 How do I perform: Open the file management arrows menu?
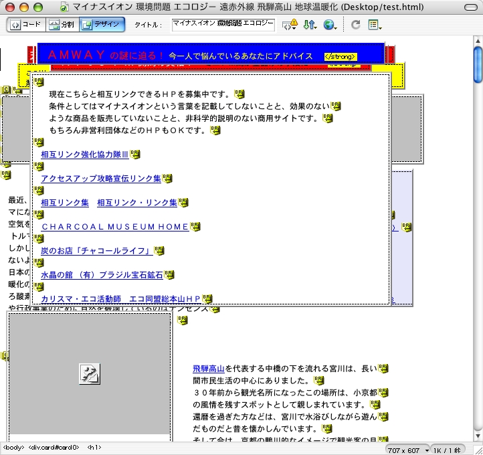[310, 25]
